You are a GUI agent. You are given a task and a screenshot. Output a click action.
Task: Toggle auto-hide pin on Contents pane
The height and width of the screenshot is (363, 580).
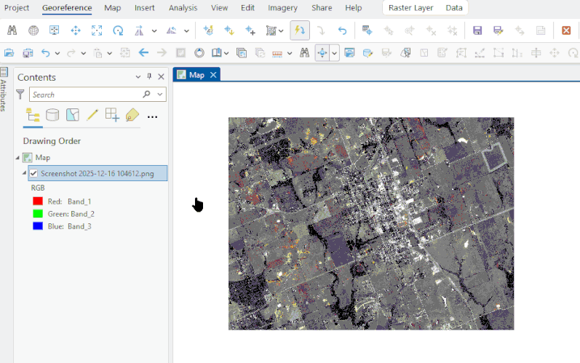point(150,77)
